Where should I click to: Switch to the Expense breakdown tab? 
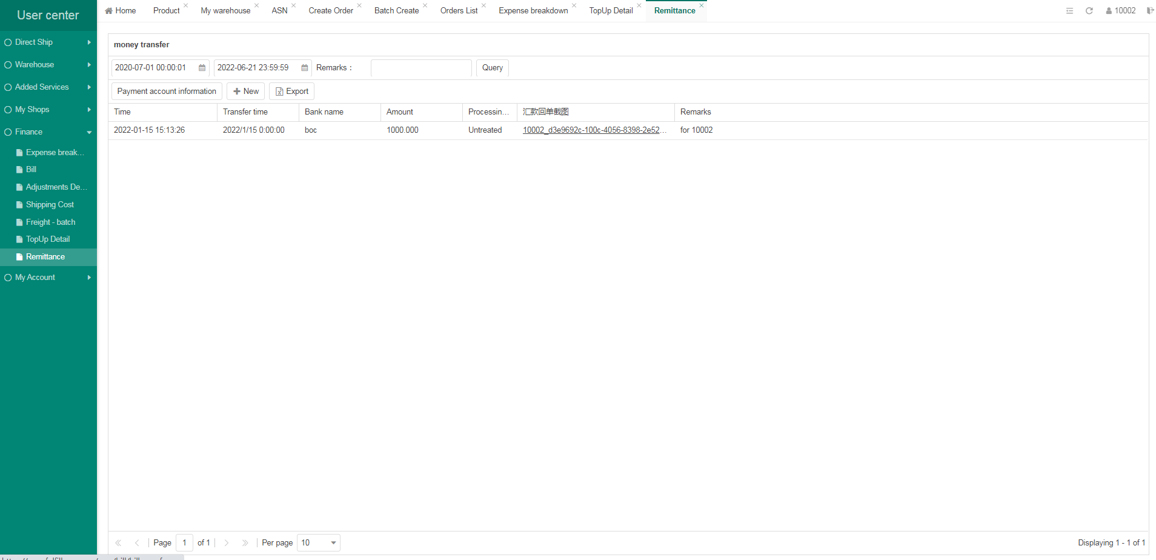[x=533, y=11]
